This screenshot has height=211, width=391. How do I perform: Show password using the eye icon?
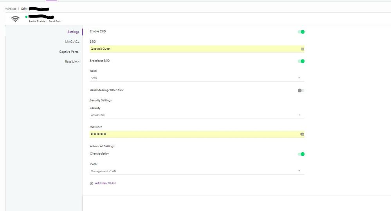tap(302, 134)
